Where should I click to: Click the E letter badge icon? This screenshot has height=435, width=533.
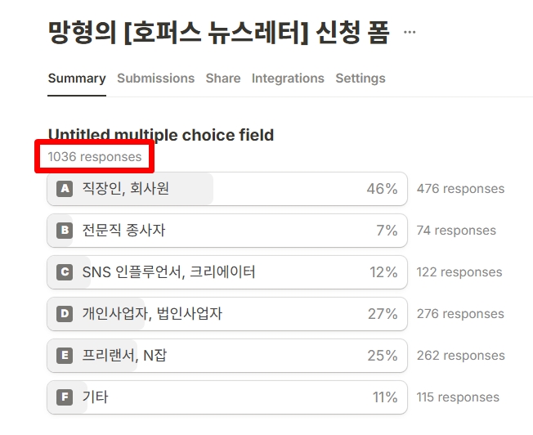click(65, 356)
